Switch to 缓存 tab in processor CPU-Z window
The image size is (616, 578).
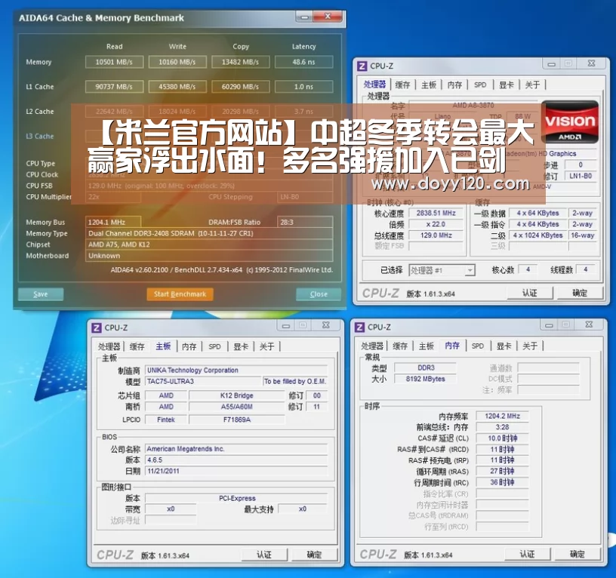pyautogui.click(x=403, y=85)
